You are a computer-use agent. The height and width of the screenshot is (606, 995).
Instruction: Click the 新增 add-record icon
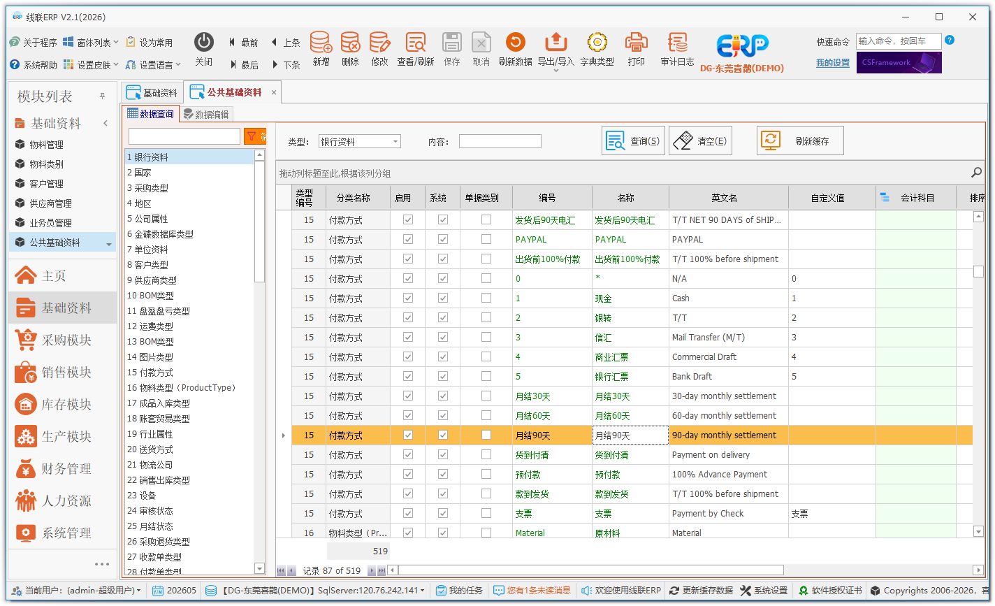(321, 42)
